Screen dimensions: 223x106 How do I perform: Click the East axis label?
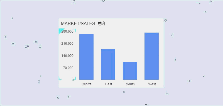pos(109,84)
